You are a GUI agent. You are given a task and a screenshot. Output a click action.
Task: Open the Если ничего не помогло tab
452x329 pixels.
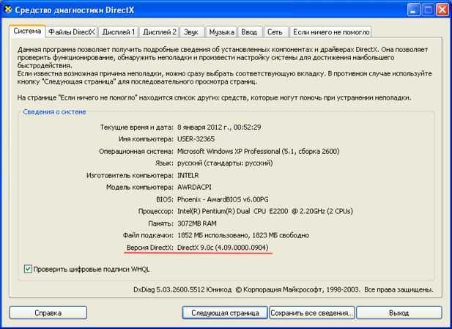(331, 32)
